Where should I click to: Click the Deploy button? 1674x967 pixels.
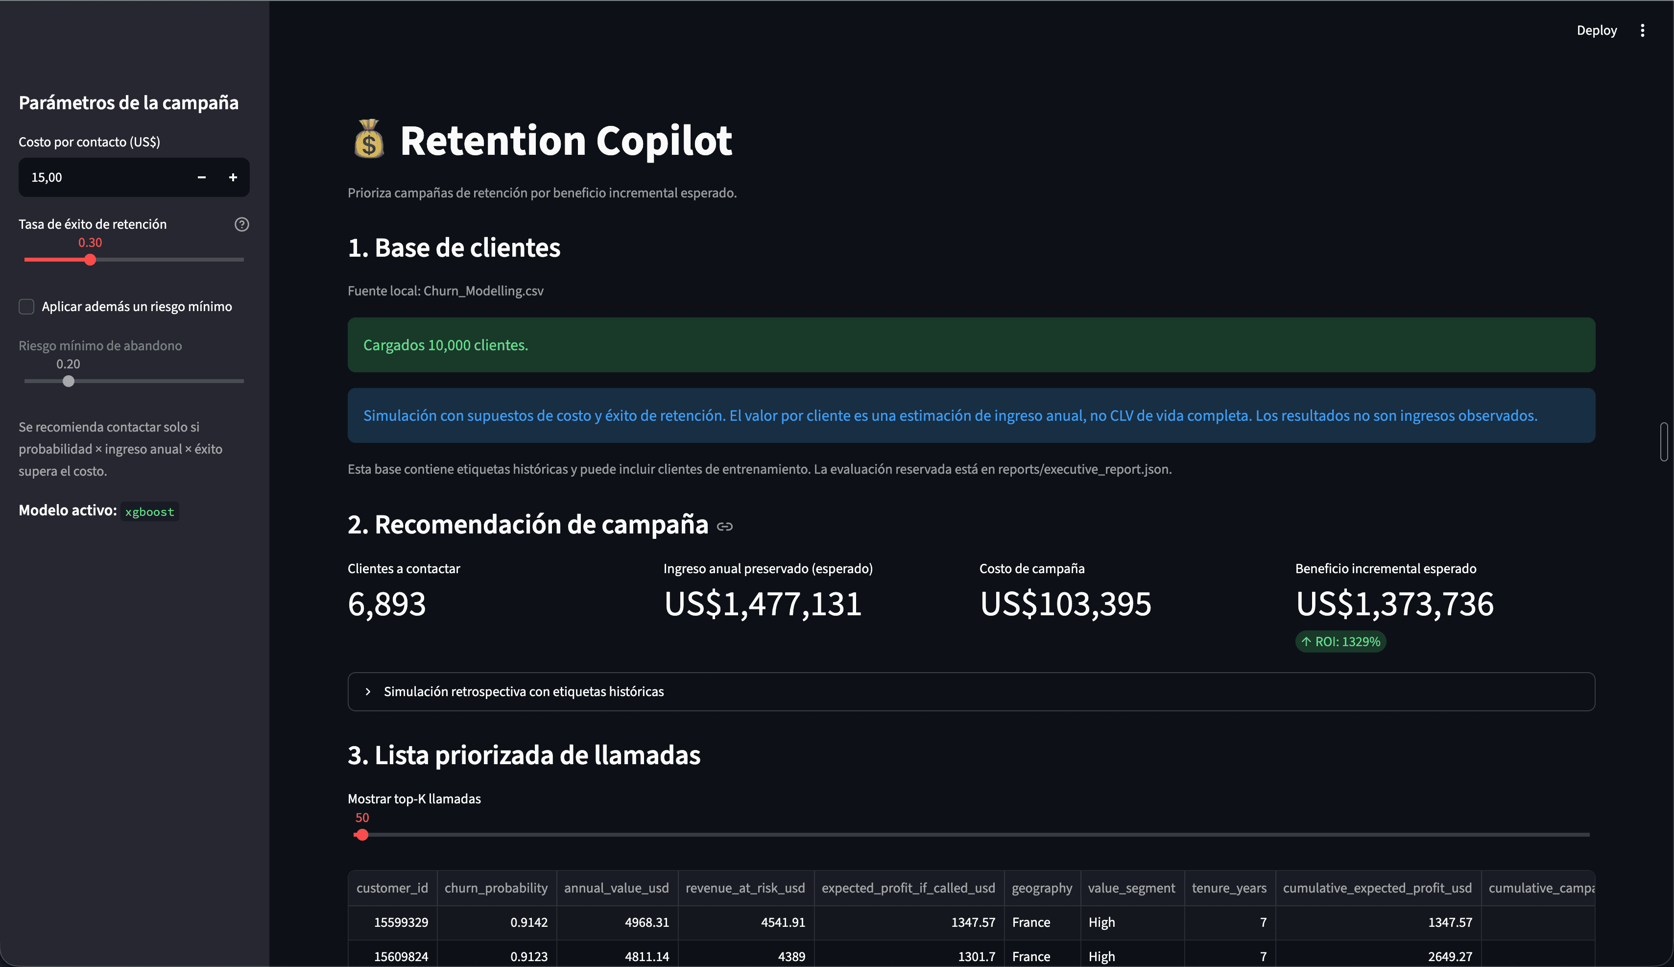[x=1596, y=30]
